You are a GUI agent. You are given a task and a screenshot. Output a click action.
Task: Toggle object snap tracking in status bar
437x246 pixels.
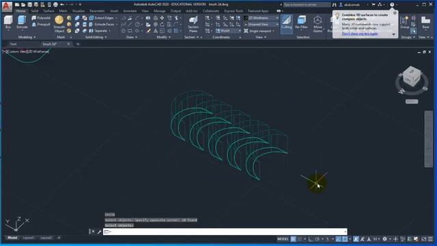[x=339, y=239]
